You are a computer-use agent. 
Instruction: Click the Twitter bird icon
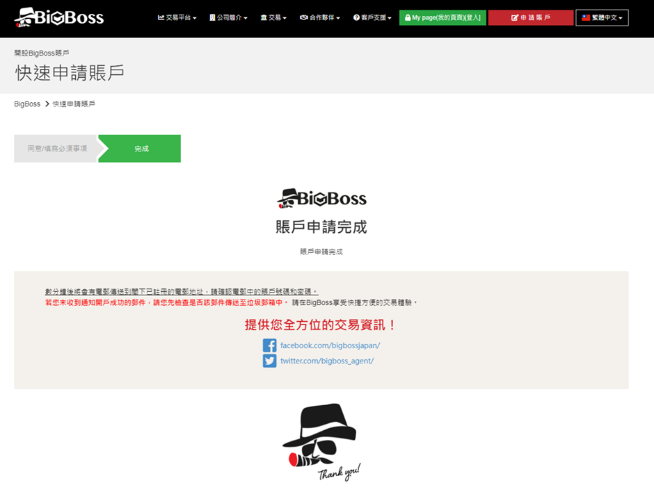(x=269, y=361)
